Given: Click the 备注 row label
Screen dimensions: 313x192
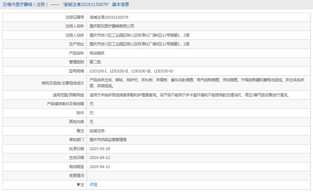Looking at the screenshot, I should [80, 131].
